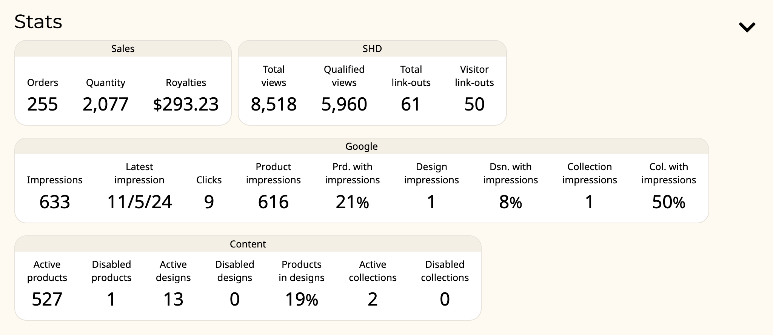Click the Clicks value 9
This screenshot has width=773, height=335.
[209, 202]
